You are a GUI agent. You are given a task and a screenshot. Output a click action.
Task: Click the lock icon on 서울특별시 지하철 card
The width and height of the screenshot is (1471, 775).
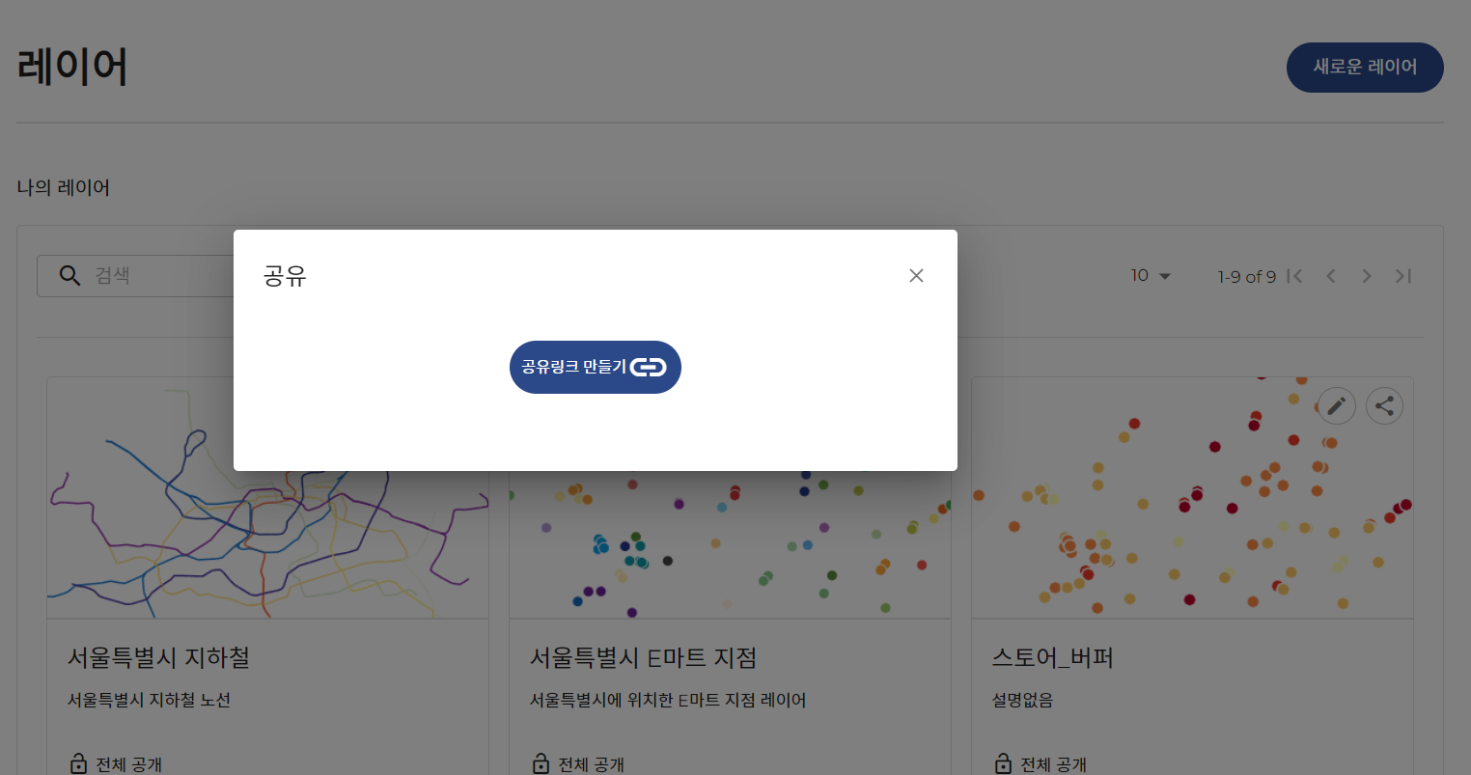click(x=78, y=763)
